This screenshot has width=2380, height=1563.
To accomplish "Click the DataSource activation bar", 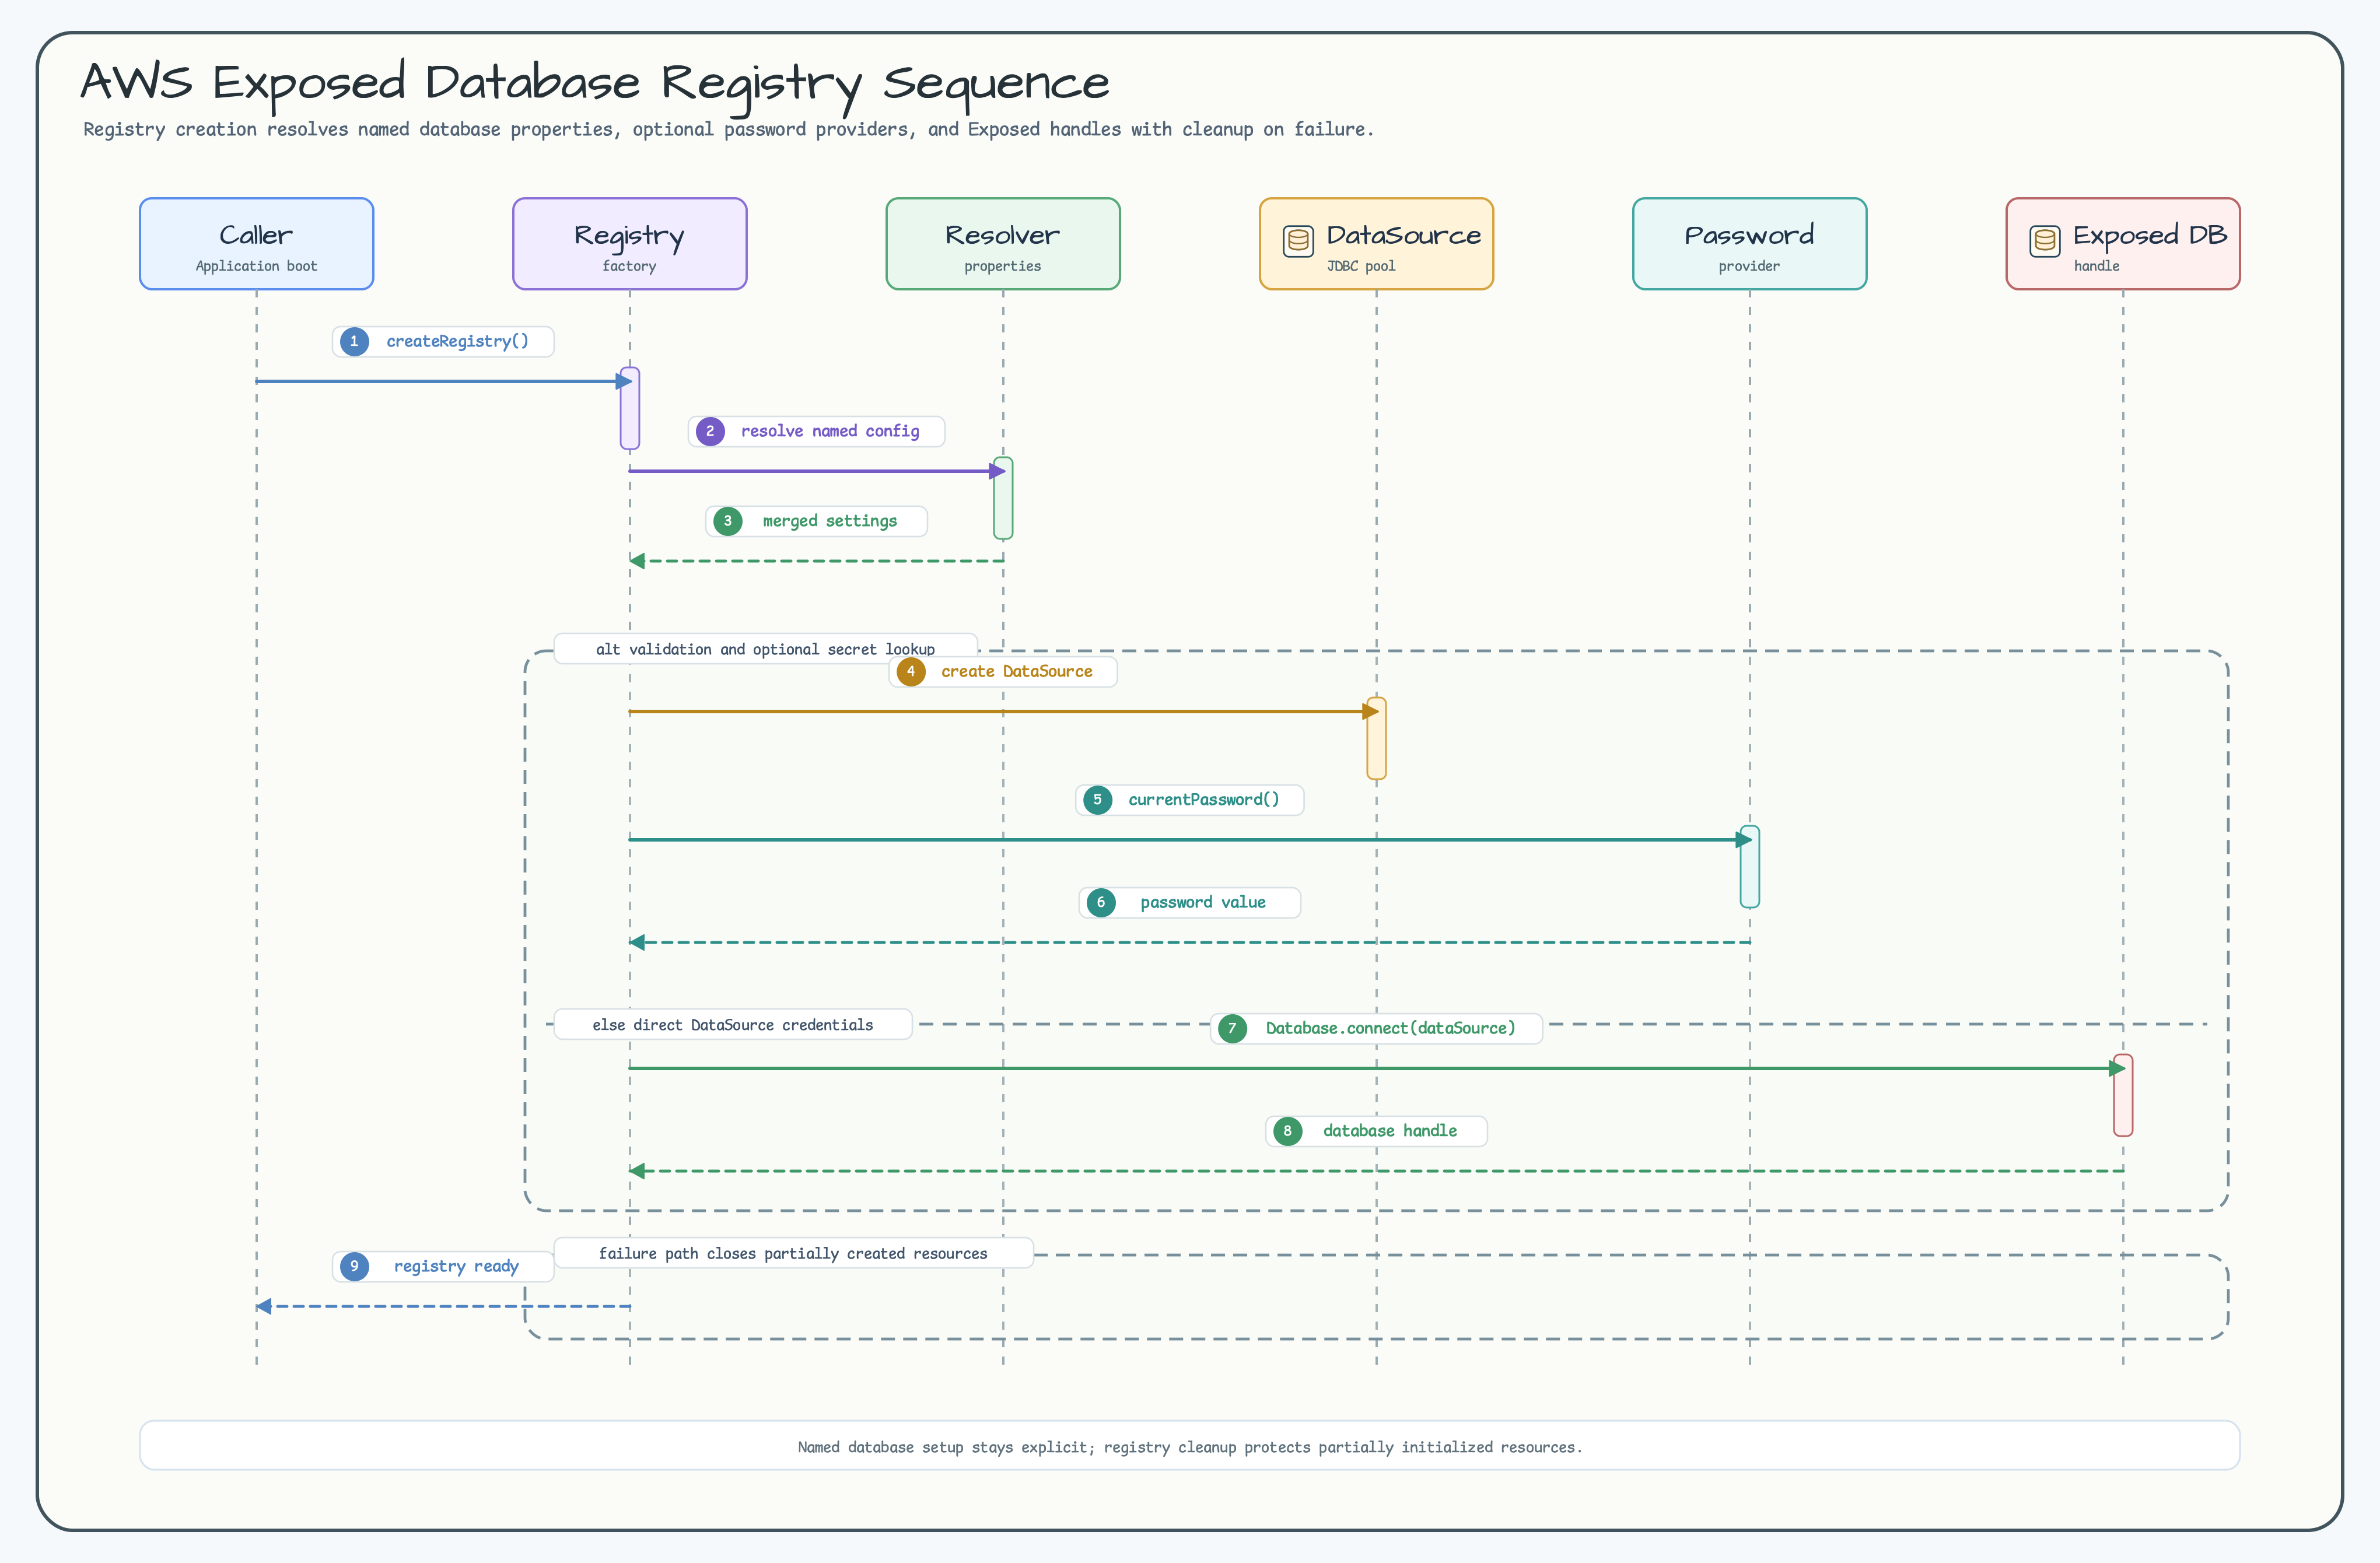I will (1376, 739).
